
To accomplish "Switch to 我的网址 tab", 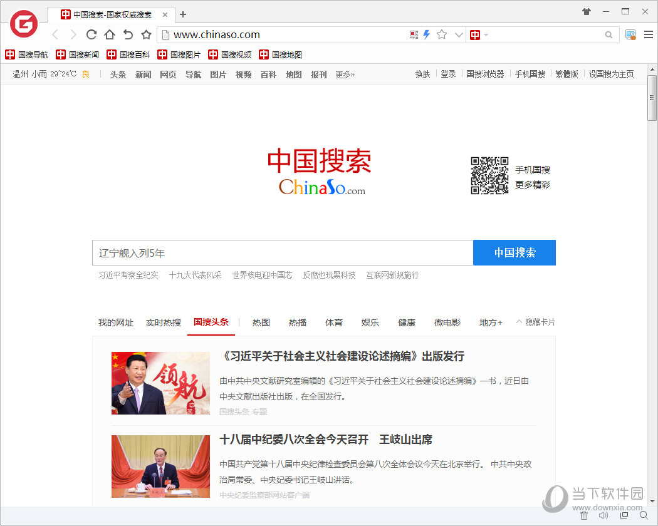I will pyautogui.click(x=116, y=322).
